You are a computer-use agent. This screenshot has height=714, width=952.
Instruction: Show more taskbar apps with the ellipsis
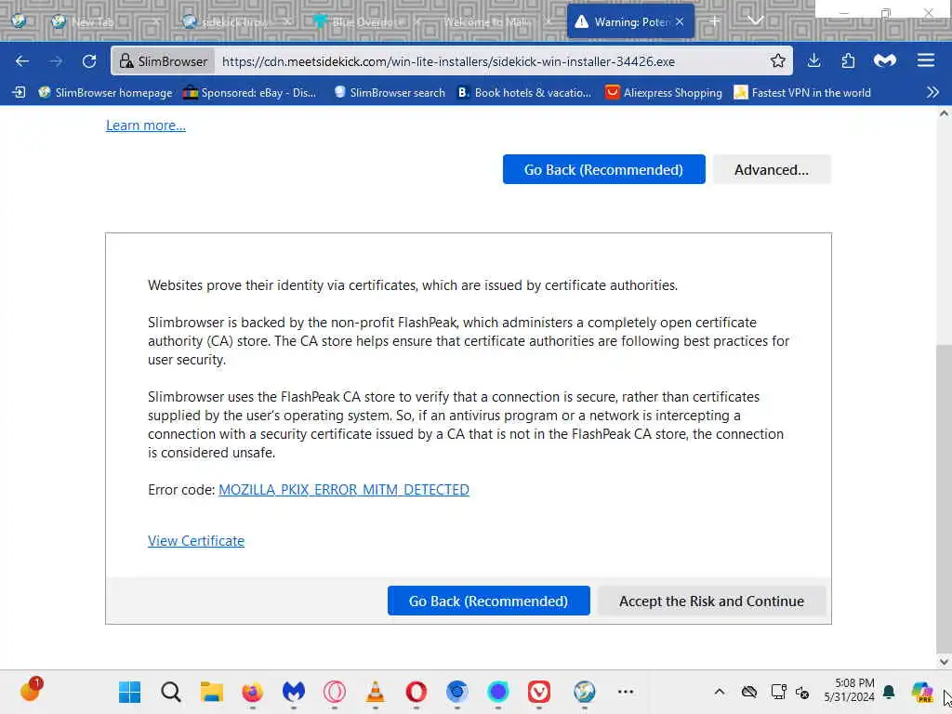[x=626, y=692]
